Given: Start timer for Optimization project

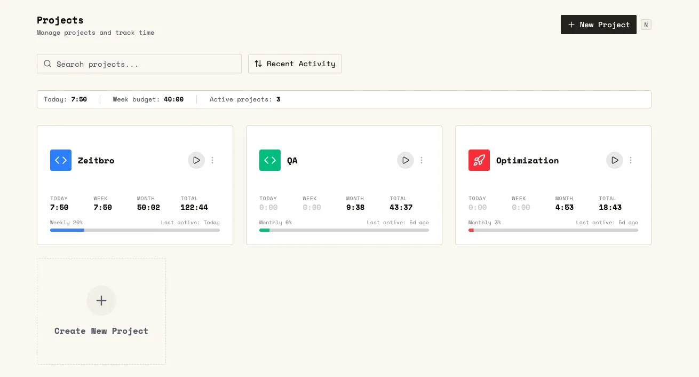Looking at the screenshot, I should pyautogui.click(x=615, y=160).
